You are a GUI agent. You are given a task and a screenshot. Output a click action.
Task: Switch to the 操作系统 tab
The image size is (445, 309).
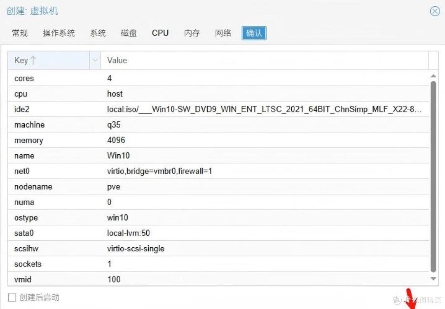coord(59,33)
